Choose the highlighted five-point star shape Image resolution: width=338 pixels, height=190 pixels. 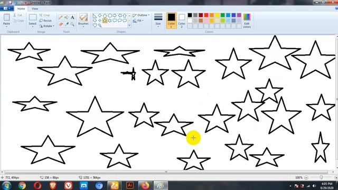pyautogui.click(x=105, y=21)
